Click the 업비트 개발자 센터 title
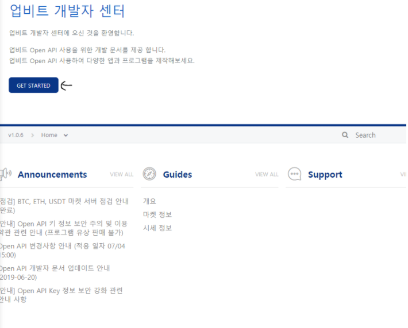 (67, 11)
